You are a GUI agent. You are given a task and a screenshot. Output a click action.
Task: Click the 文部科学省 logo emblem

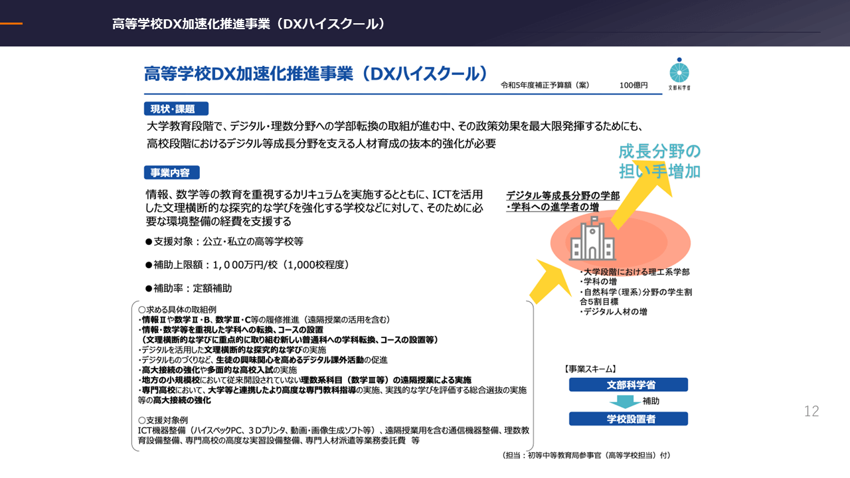coord(679,71)
